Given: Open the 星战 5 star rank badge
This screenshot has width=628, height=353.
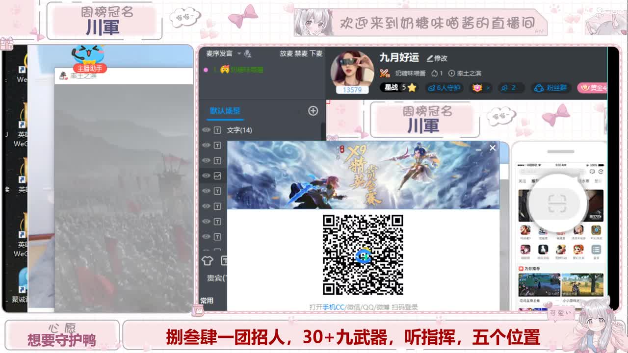Looking at the screenshot, I should click(x=399, y=87).
